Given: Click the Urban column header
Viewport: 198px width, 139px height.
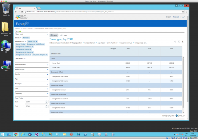Looking at the screenshot, I should pos(128,49).
